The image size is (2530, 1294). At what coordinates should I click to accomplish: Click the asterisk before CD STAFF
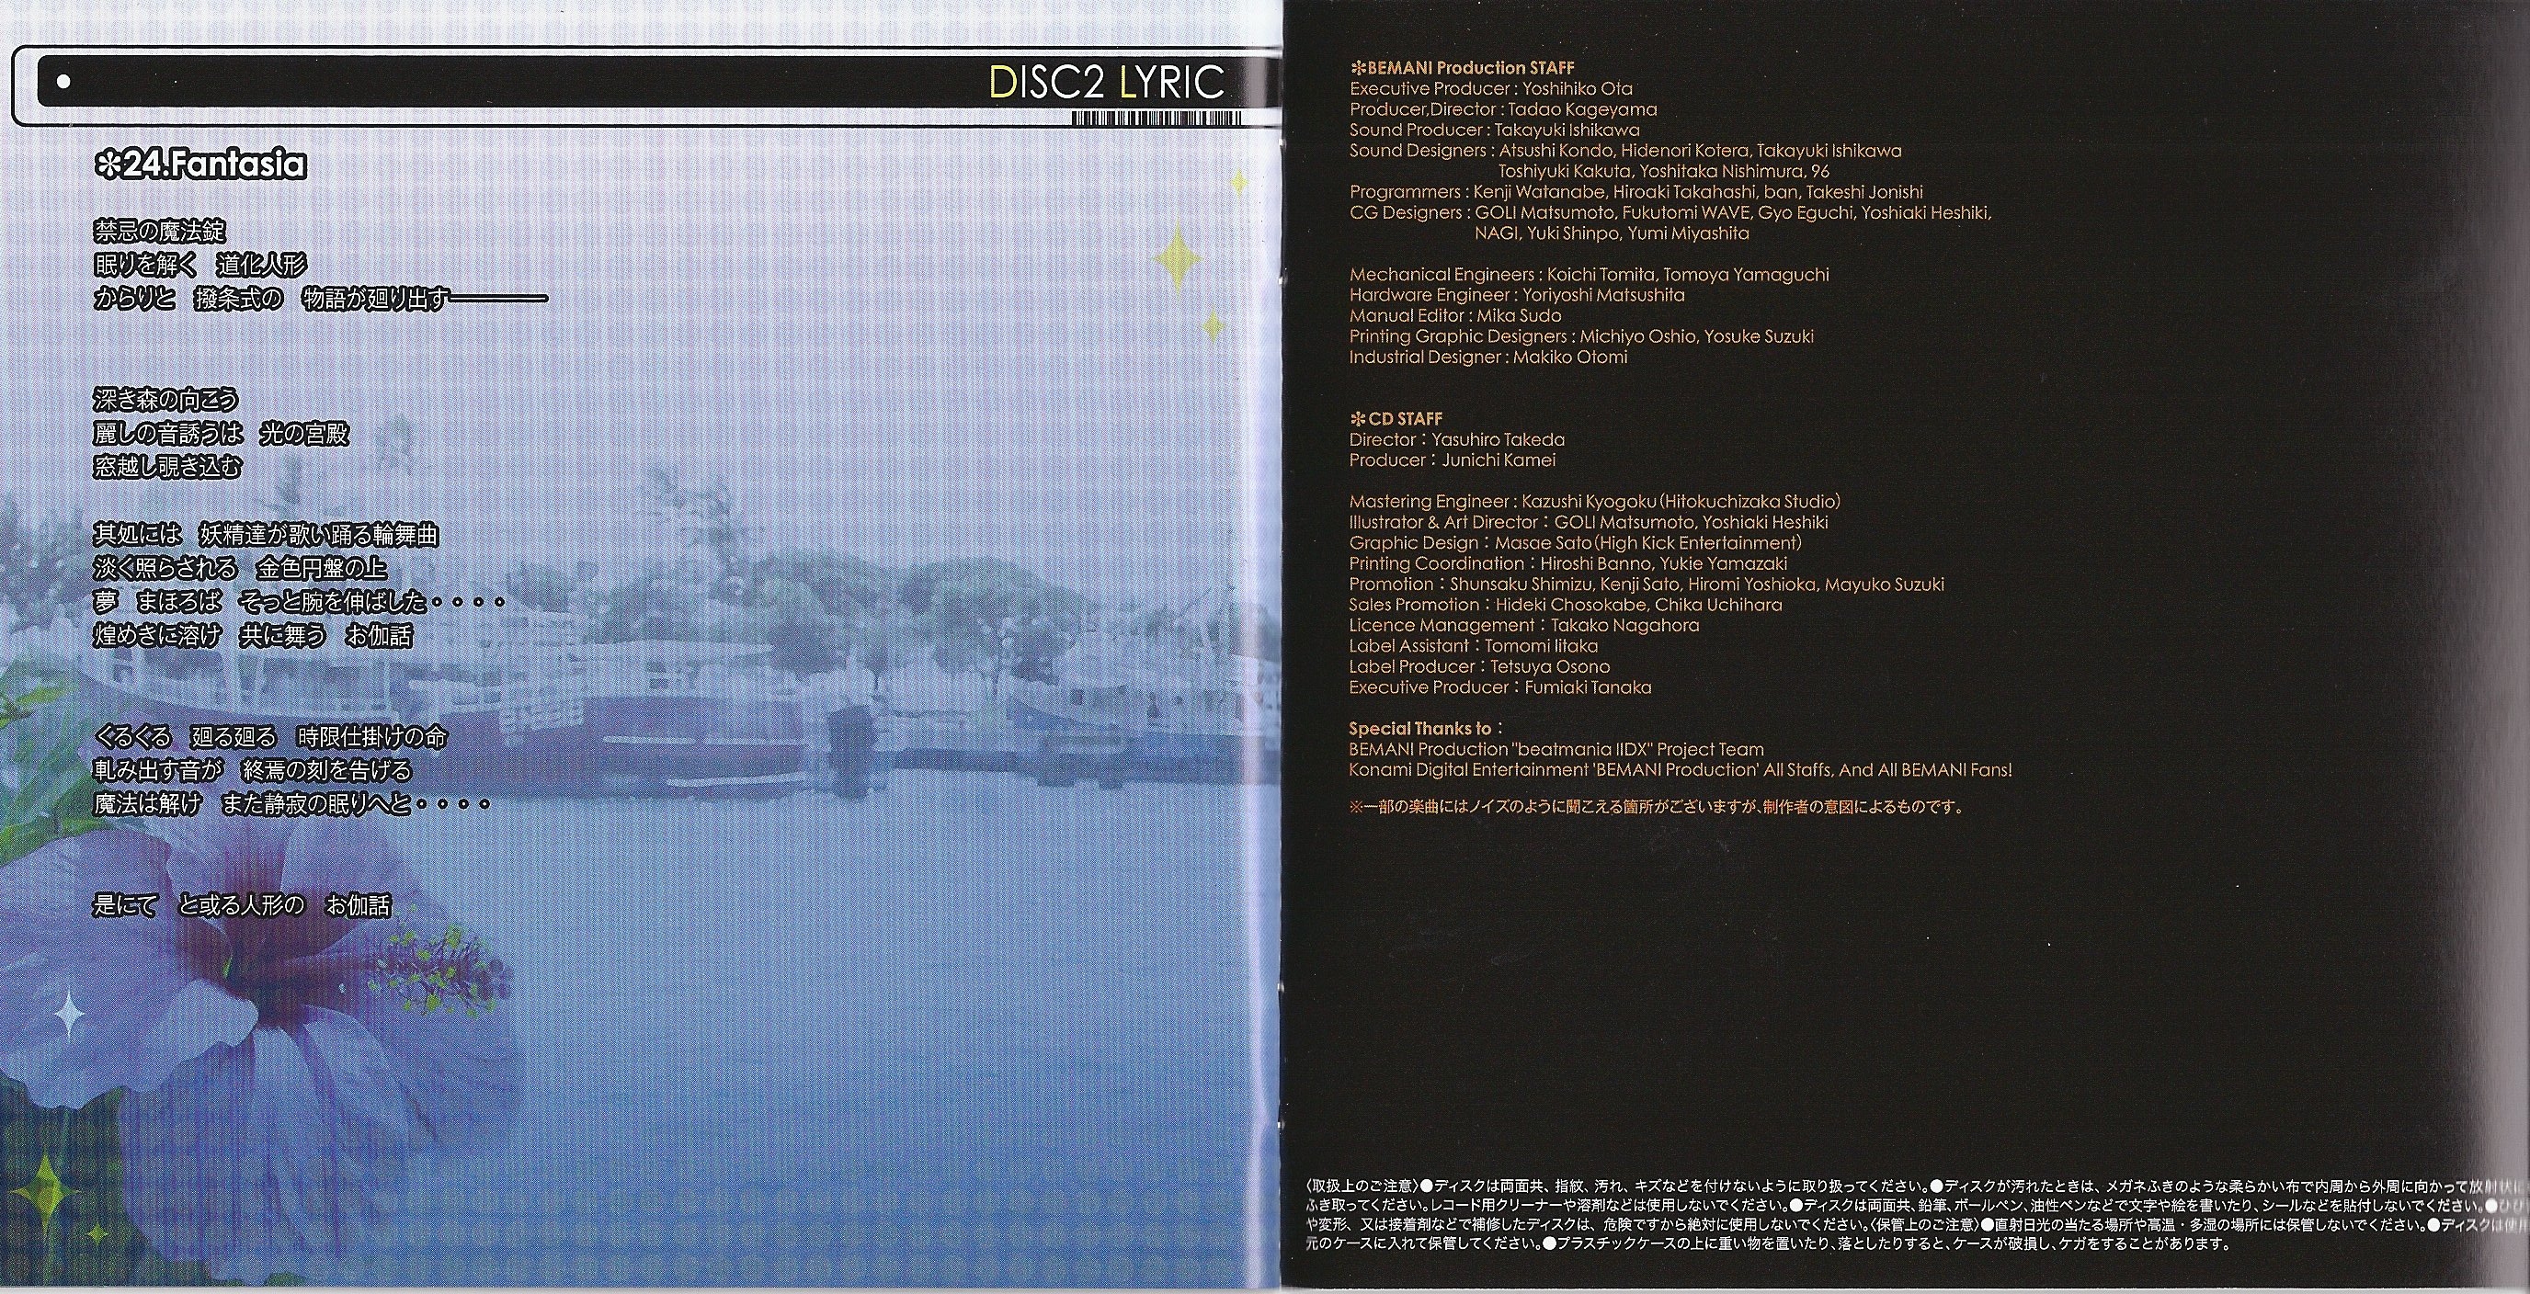[x=1356, y=418]
